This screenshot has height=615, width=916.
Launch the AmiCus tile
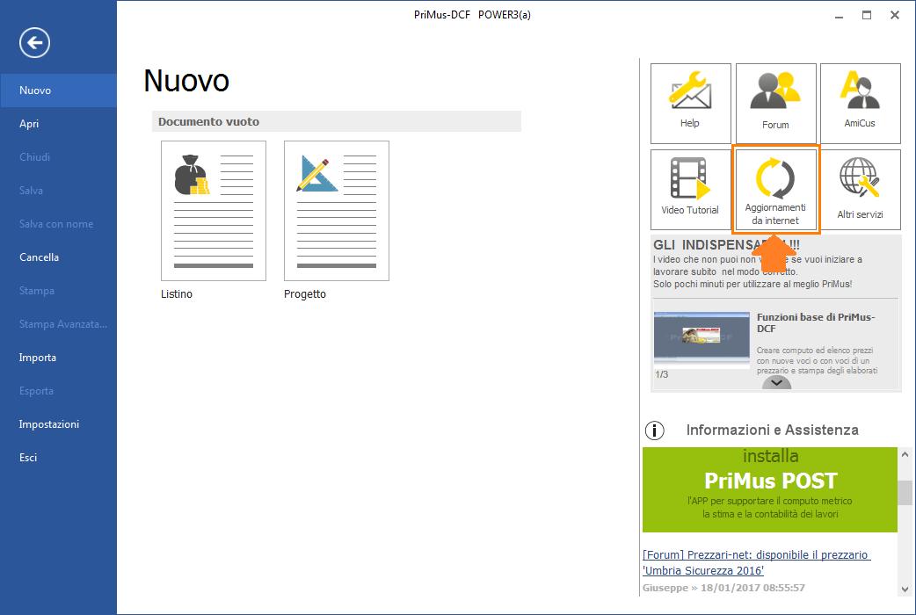coord(861,104)
